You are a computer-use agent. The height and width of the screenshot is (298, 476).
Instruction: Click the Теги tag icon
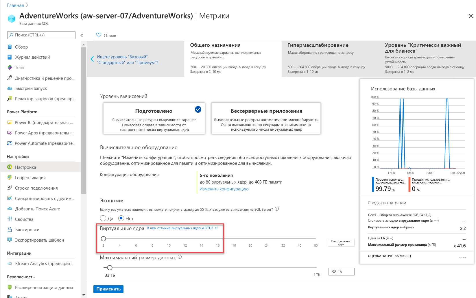coord(10,67)
